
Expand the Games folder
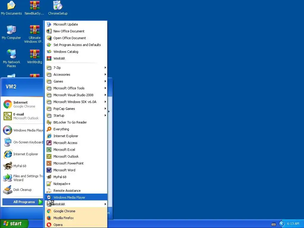pos(76,81)
